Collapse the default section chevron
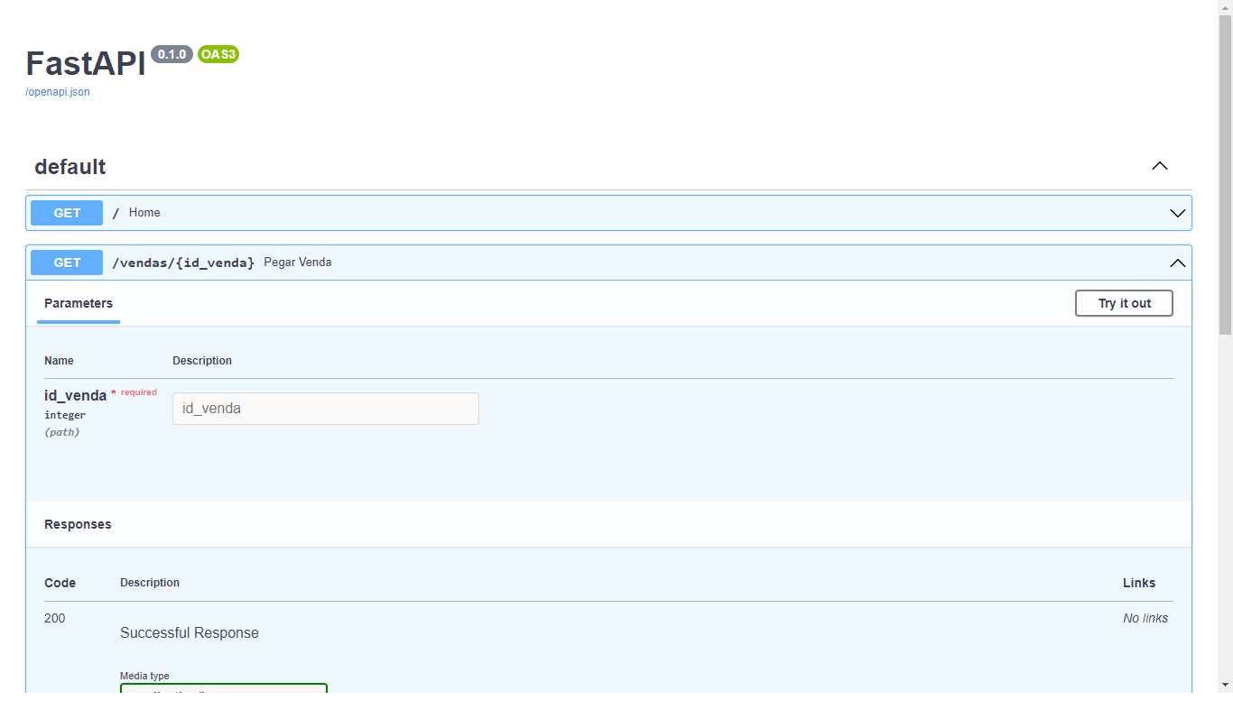The height and width of the screenshot is (719, 1233). click(1160, 166)
